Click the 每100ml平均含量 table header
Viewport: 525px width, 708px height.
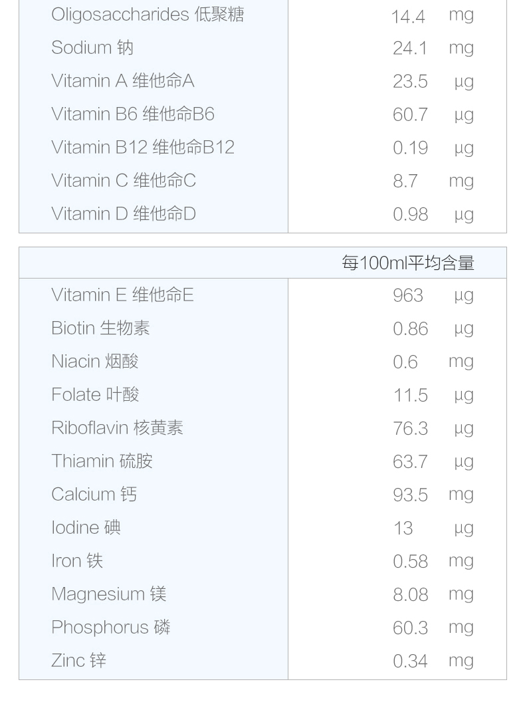(408, 263)
